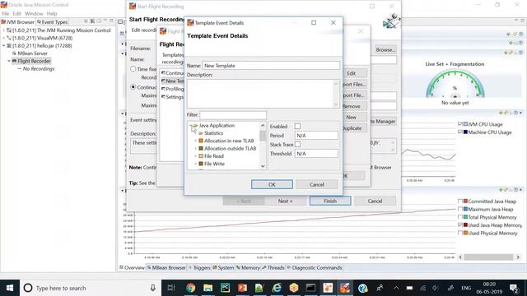Click the Committed Java Heap color swatch

tap(465, 201)
